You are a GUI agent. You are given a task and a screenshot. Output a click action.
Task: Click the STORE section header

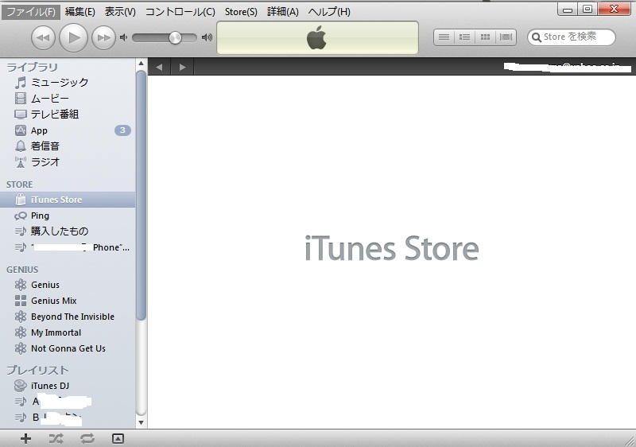(x=19, y=185)
